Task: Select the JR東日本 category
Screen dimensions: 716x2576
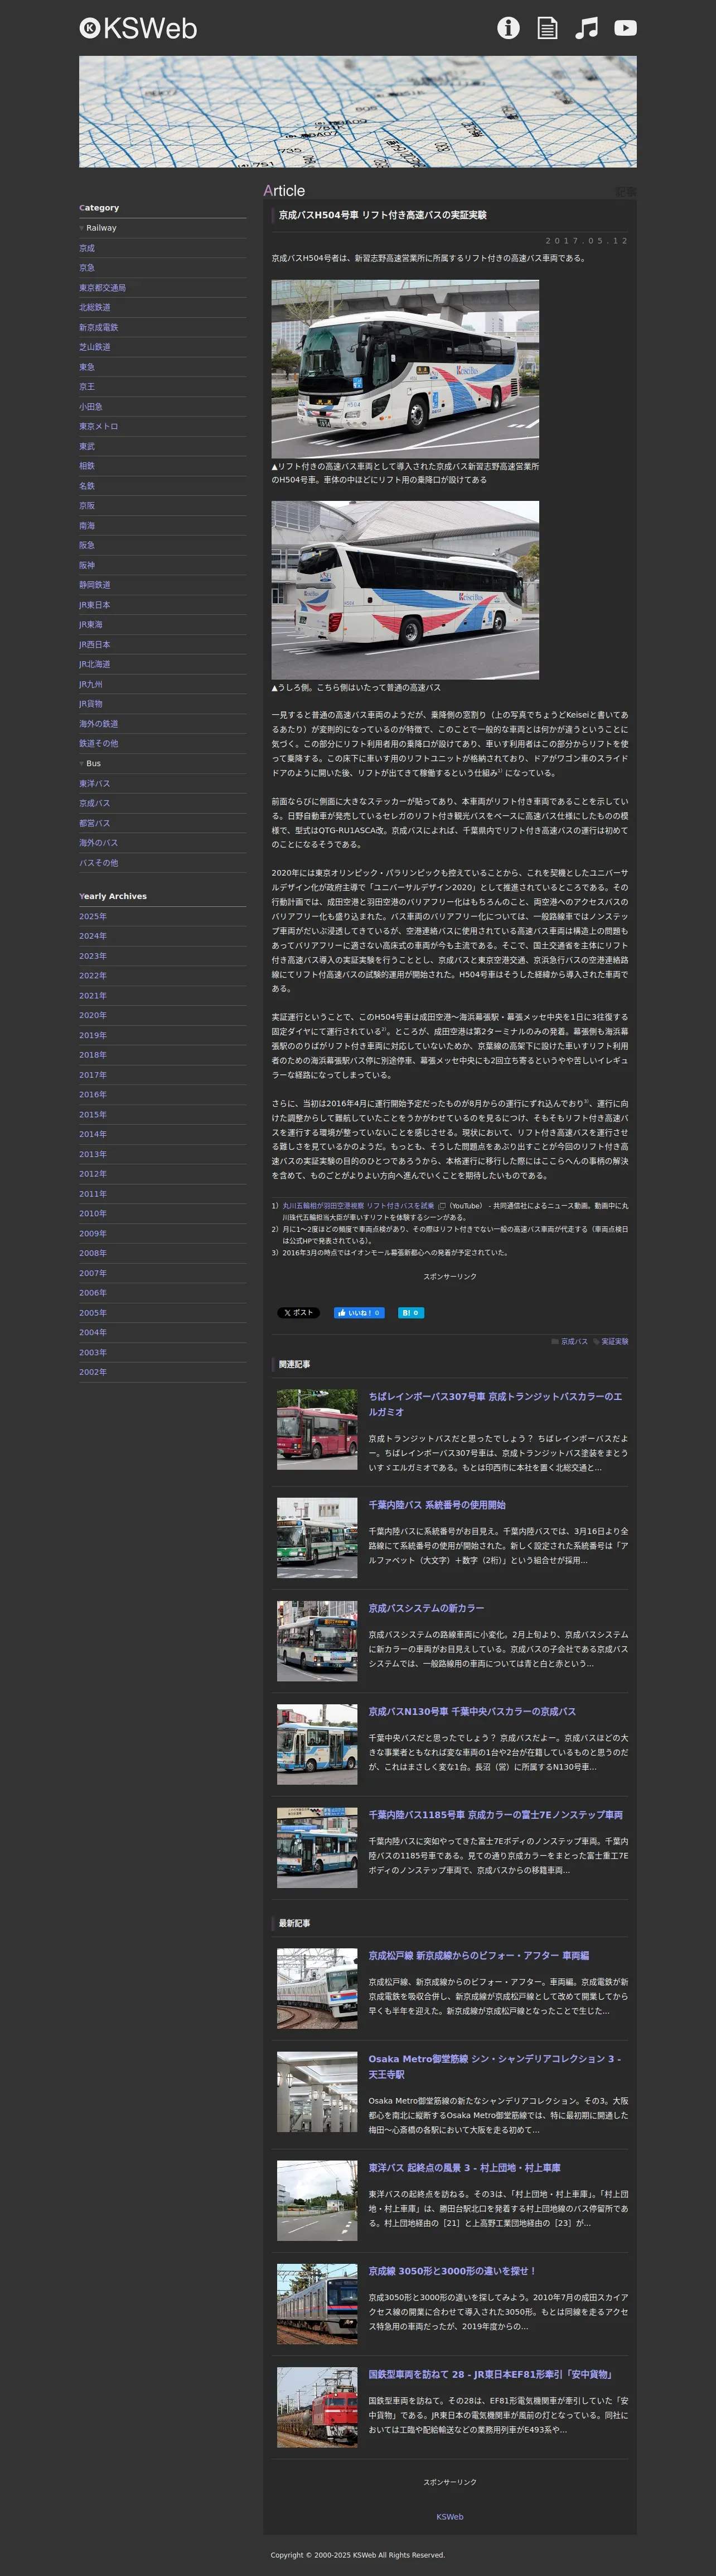Action: (95, 605)
